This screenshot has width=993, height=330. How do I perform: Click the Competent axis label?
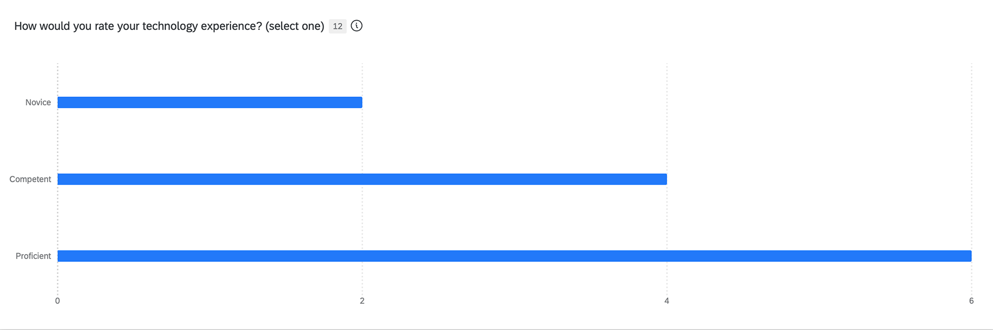(30, 179)
